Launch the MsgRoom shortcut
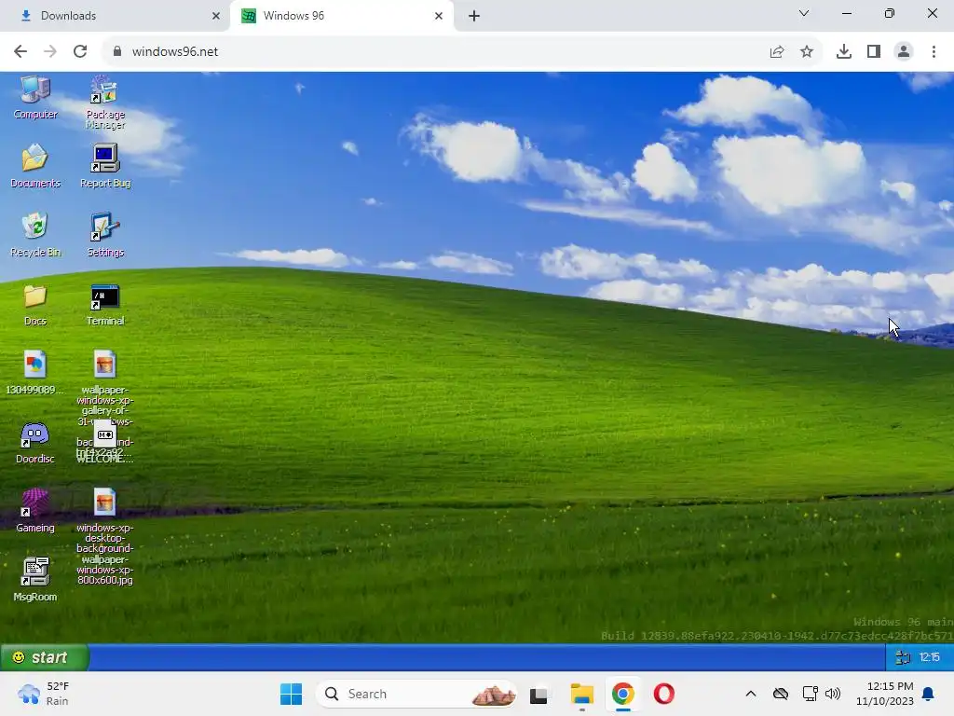The image size is (954, 716). 35,580
